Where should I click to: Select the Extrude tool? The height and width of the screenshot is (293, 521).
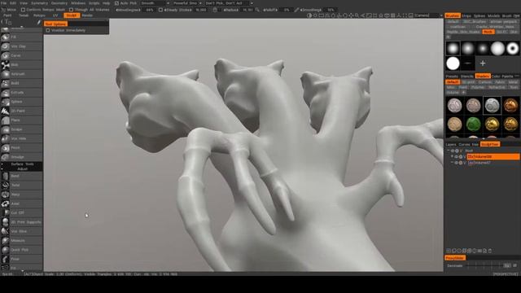22,92
